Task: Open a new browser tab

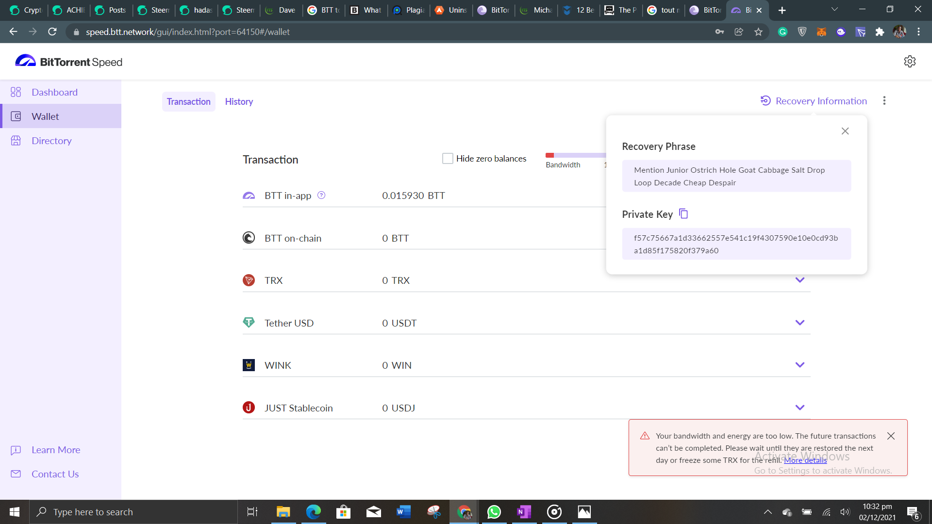Action: pos(782,10)
